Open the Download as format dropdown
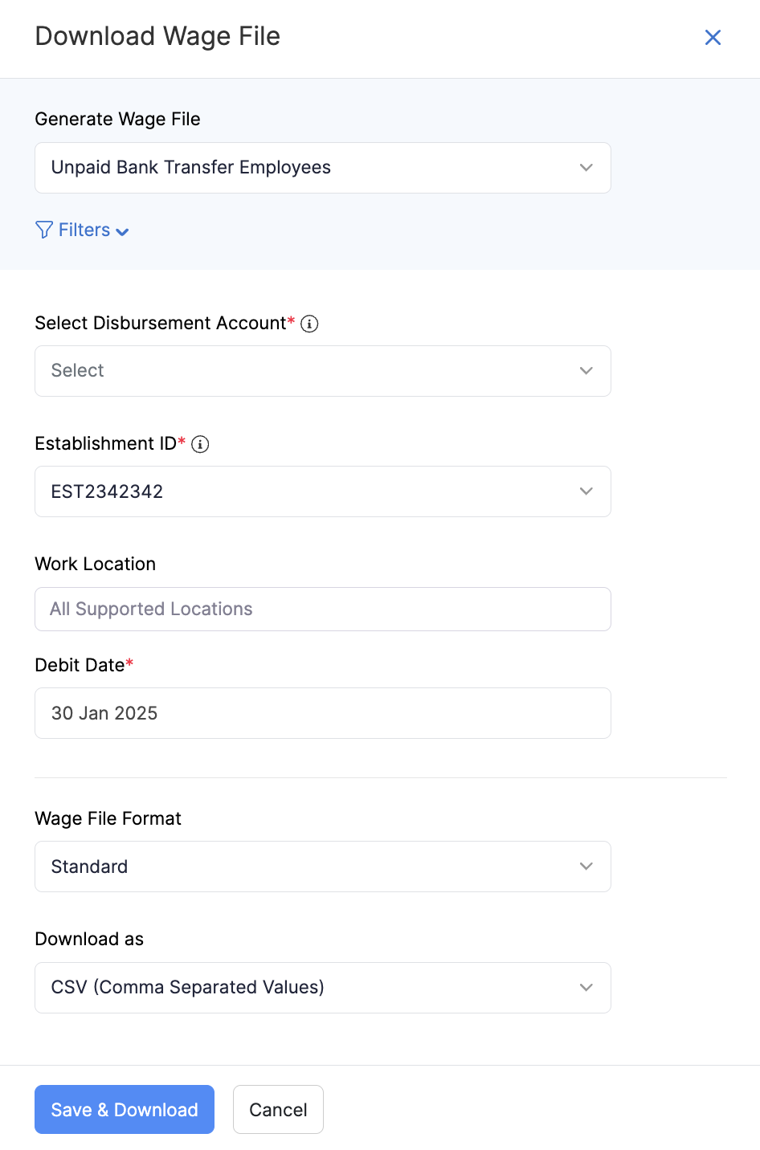This screenshot has width=760, height=1150. coord(322,987)
